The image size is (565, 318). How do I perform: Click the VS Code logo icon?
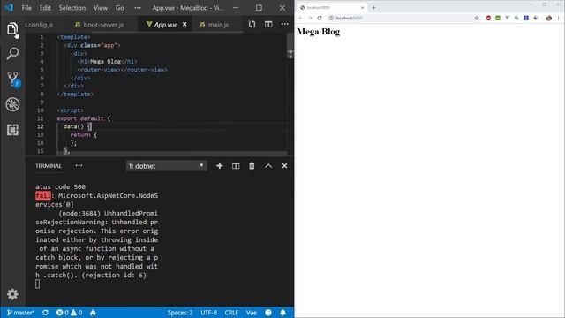[9, 8]
